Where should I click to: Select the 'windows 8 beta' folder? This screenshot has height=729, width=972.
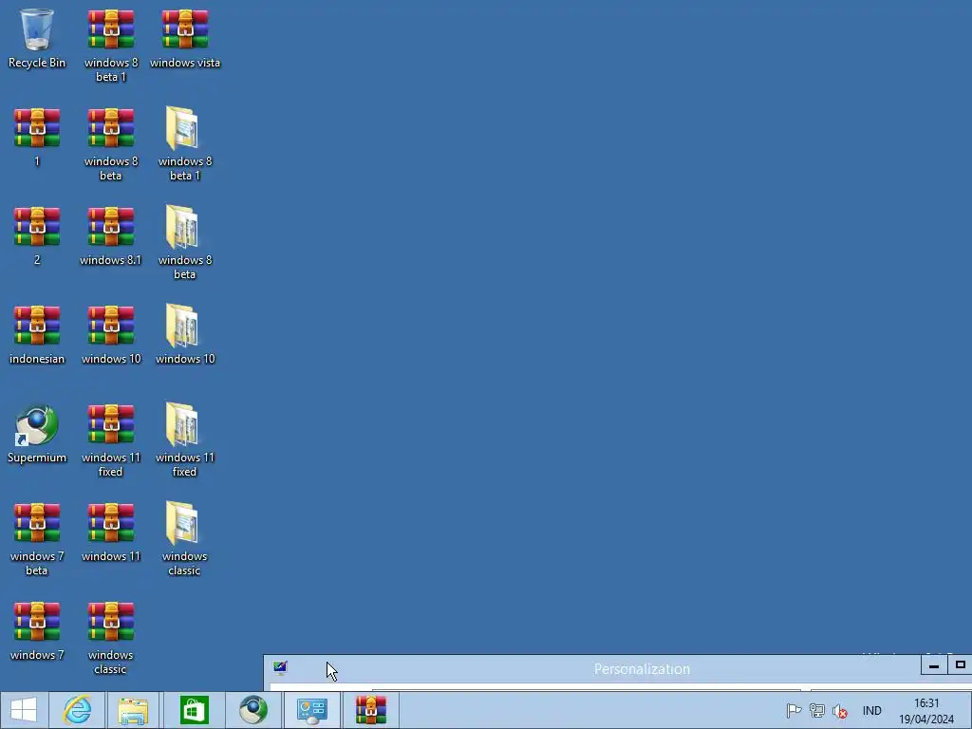point(185,243)
